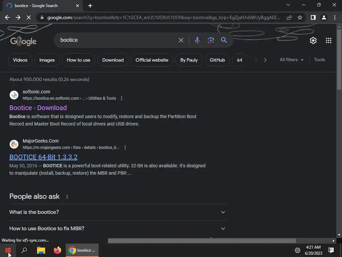This screenshot has height=257, width=342.
Task: Search by image with the Lens icon
Action: [210, 40]
